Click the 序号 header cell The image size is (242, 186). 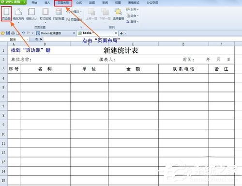tap(14, 69)
